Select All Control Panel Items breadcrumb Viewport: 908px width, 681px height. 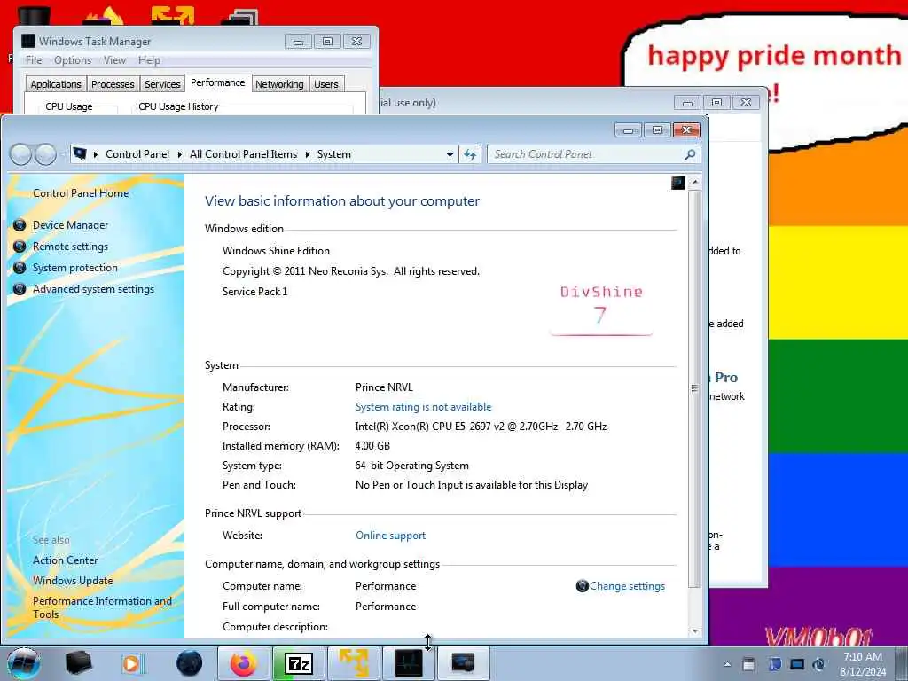coord(243,154)
